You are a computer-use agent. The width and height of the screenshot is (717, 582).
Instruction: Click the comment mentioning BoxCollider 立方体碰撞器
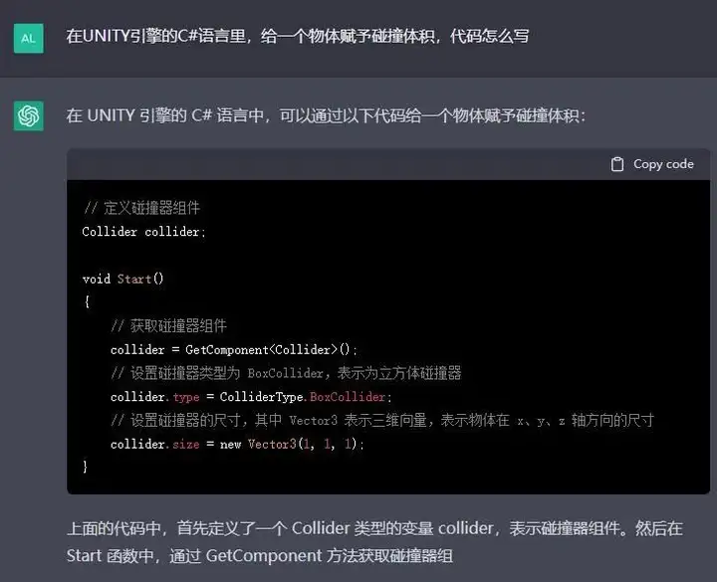(286, 373)
